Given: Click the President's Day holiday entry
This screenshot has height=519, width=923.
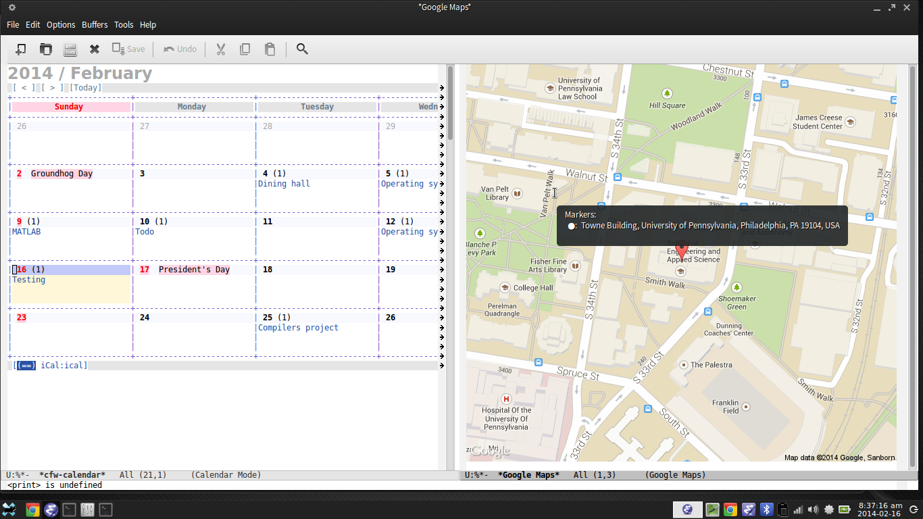Looking at the screenshot, I should (x=194, y=270).
